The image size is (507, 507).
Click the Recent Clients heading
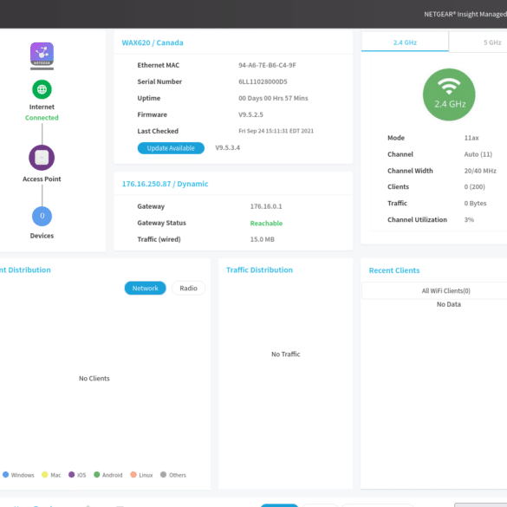[x=394, y=270]
